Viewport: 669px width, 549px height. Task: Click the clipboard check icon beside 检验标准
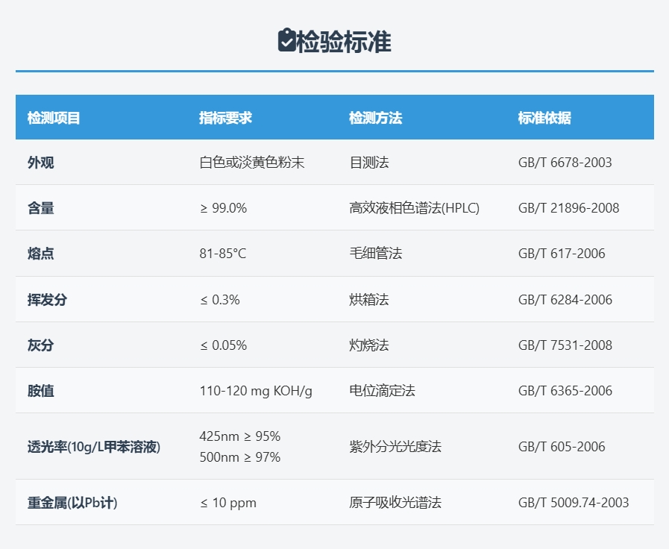286,40
